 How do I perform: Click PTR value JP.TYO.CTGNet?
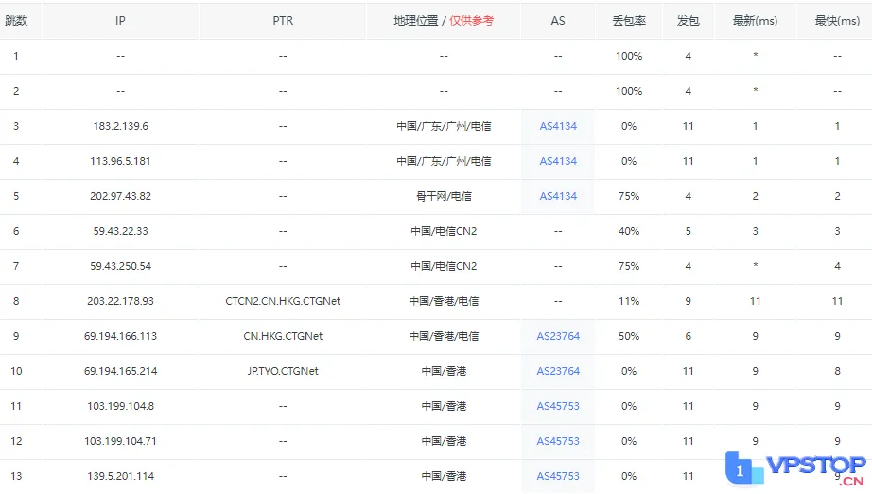click(x=283, y=371)
